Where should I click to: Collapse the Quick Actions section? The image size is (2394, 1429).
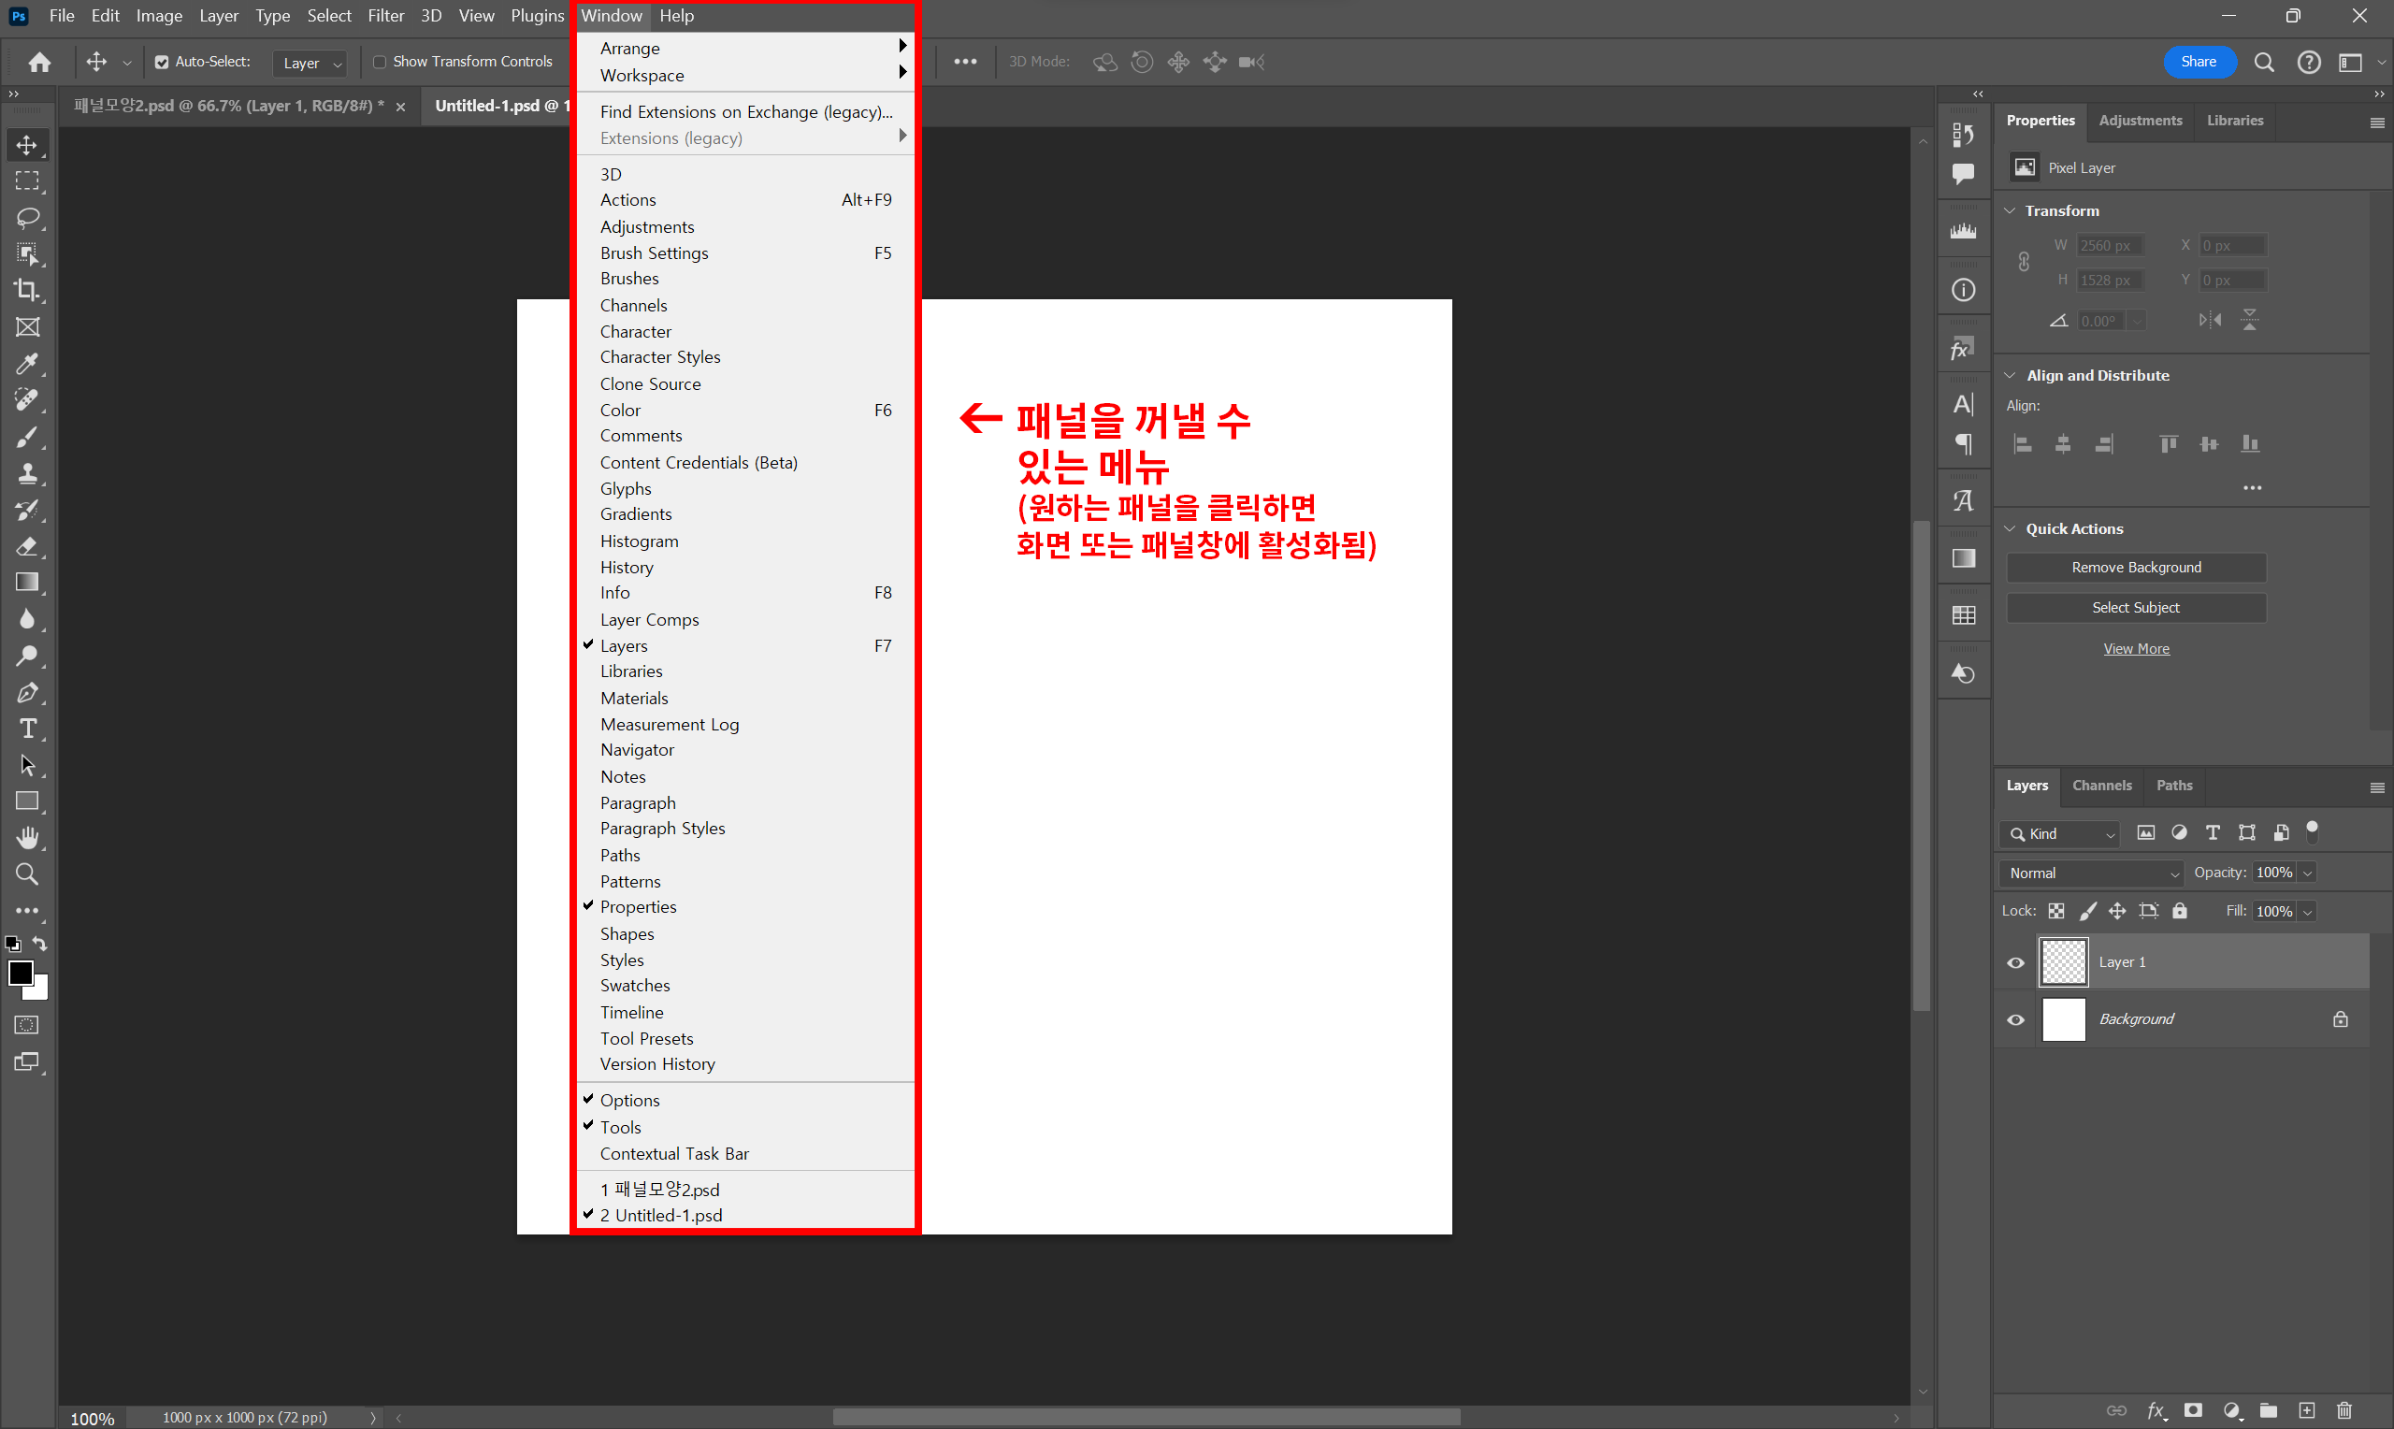click(x=2011, y=528)
